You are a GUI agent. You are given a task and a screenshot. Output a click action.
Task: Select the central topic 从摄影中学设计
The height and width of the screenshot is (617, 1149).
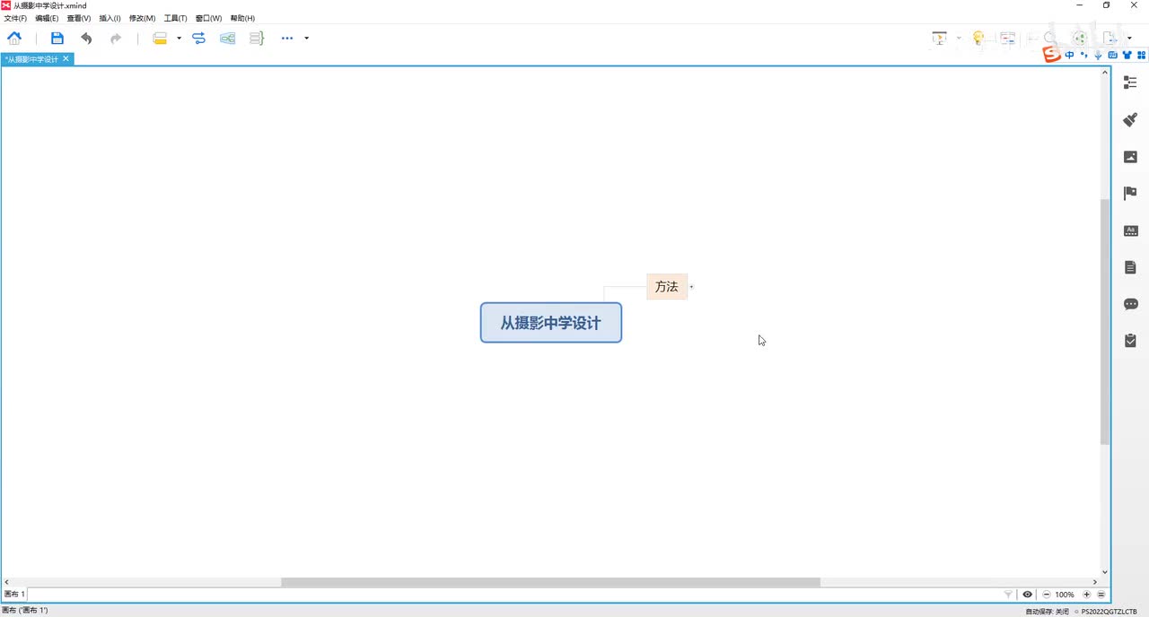point(551,323)
